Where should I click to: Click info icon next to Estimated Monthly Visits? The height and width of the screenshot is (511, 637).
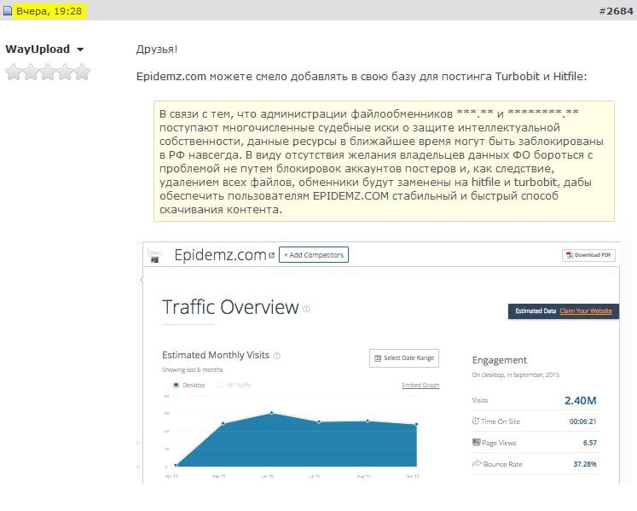pyautogui.click(x=276, y=356)
